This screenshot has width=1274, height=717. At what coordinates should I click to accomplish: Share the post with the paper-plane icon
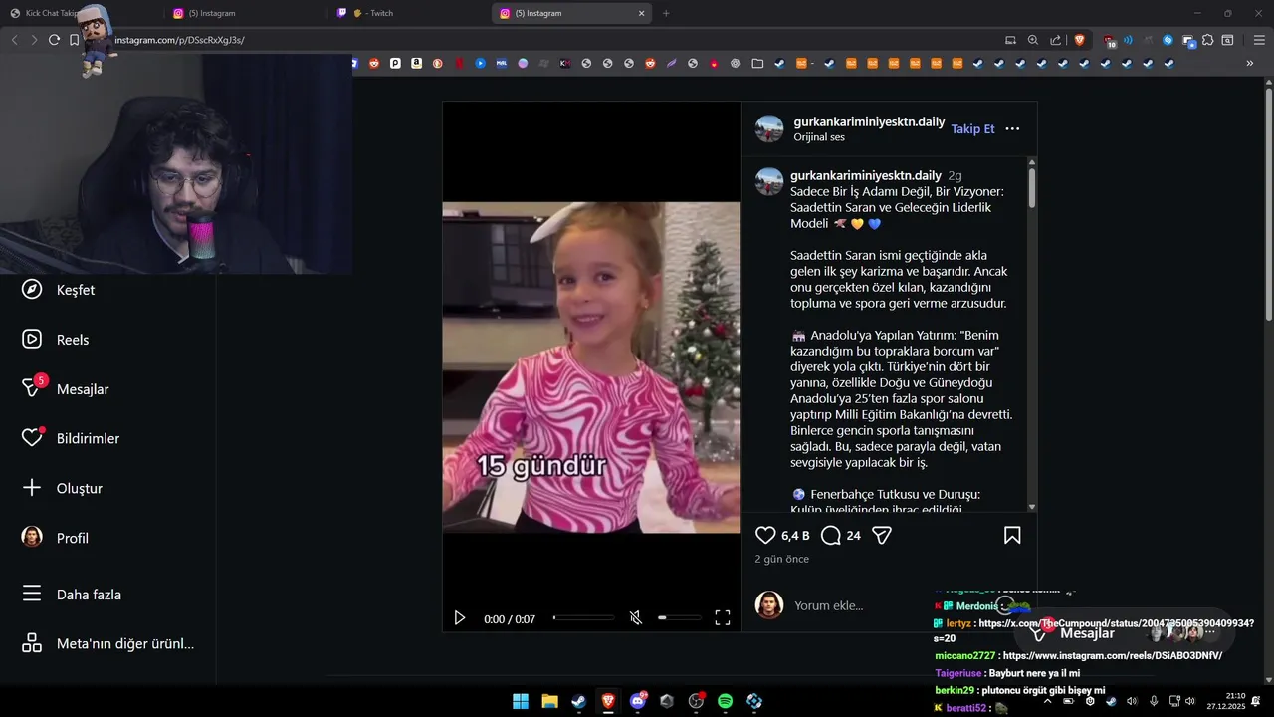(882, 536)
